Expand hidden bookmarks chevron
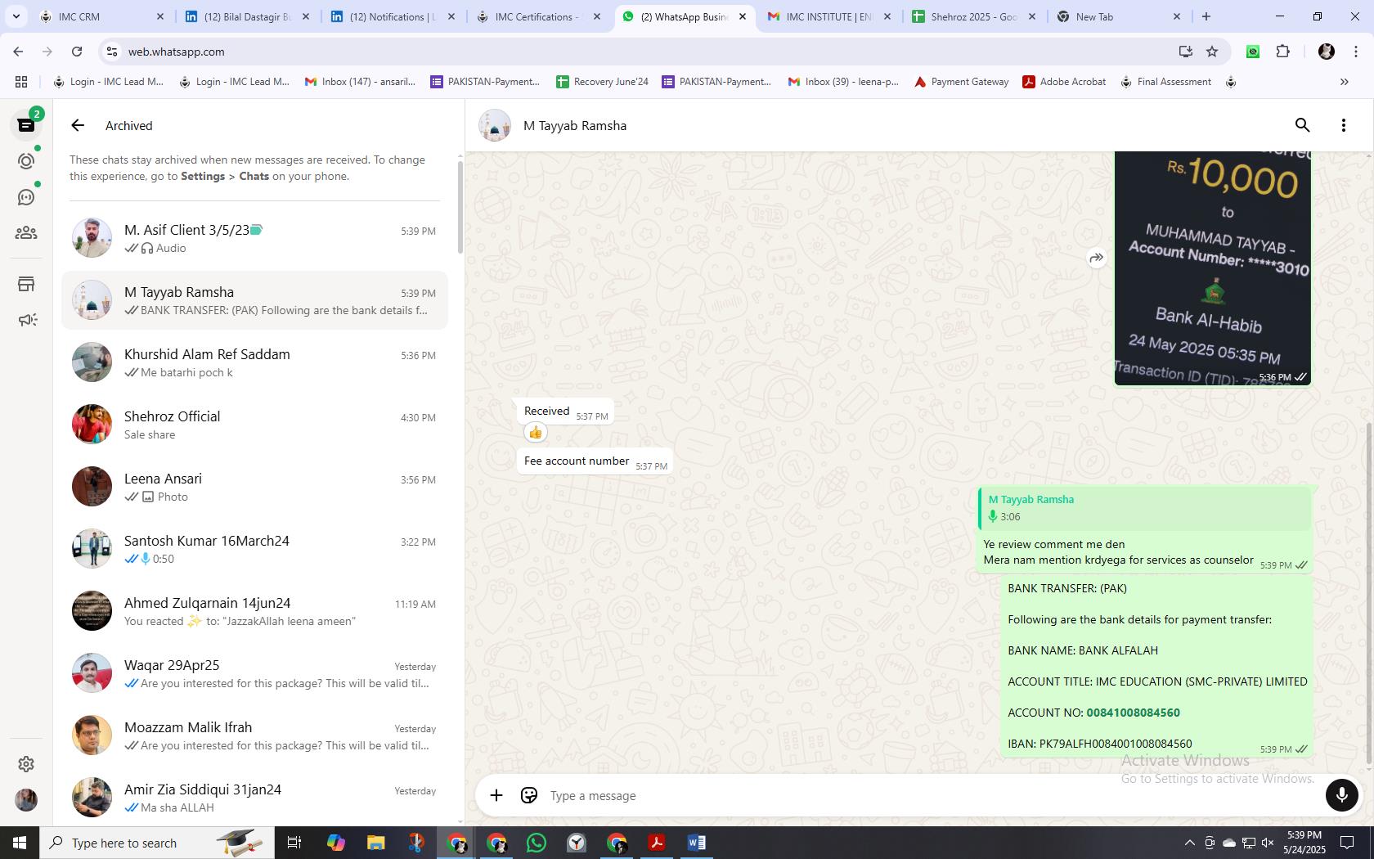 1344,82
